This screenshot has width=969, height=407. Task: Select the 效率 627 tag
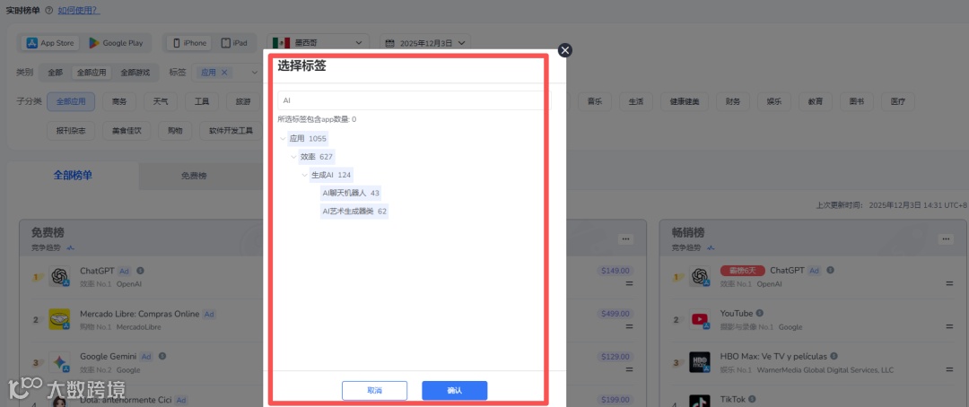317,157
